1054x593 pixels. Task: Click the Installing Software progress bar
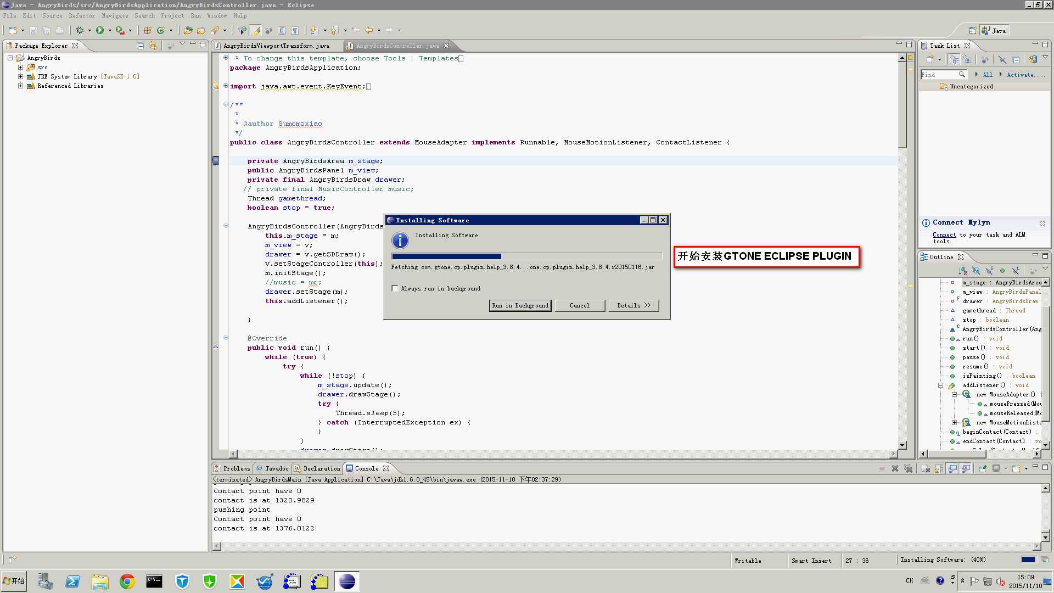[526, 256]
